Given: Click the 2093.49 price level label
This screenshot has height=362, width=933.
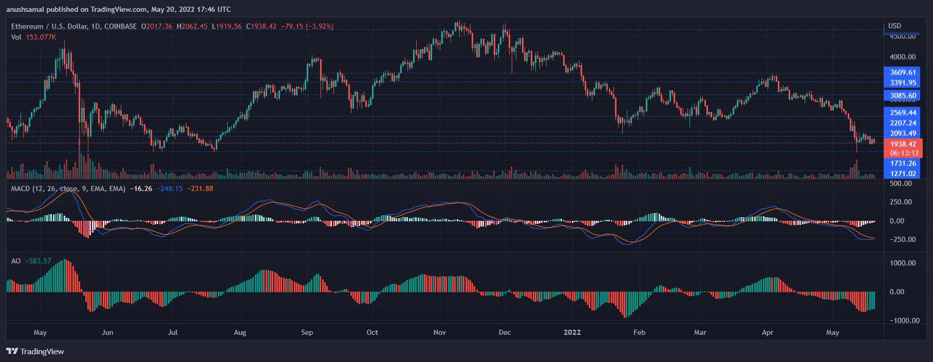Looking at the screenshot, I should [x=903, y=133].
